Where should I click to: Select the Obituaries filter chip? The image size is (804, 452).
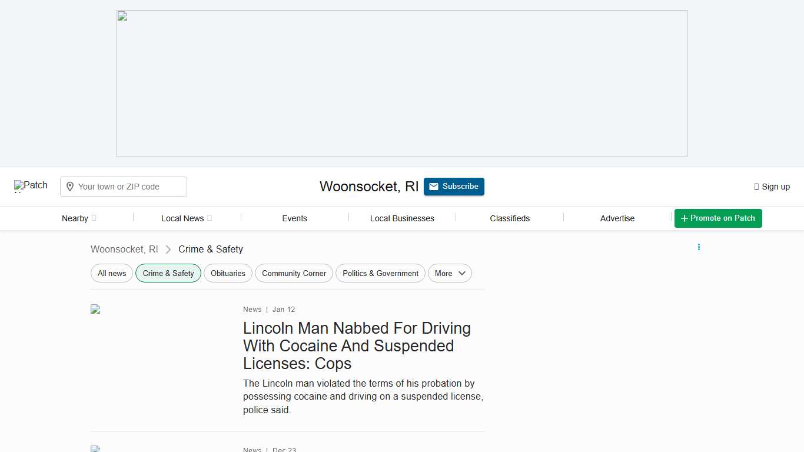coord(228,273)
